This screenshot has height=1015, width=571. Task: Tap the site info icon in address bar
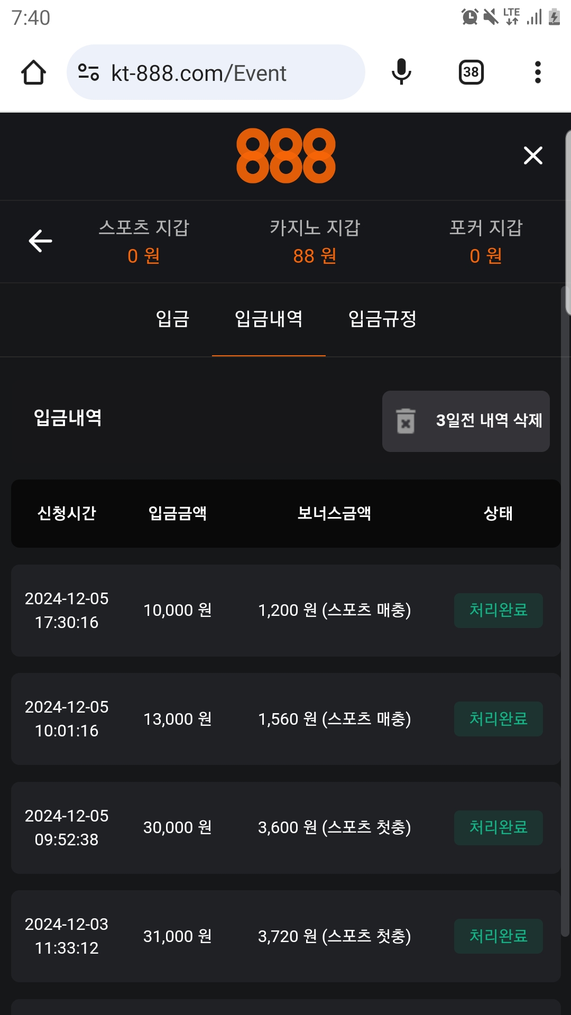click(88, 72)
